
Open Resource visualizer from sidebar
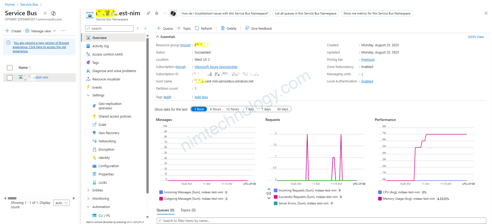106,79
